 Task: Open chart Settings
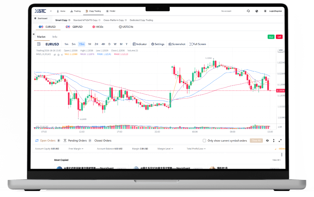point(158,44)
